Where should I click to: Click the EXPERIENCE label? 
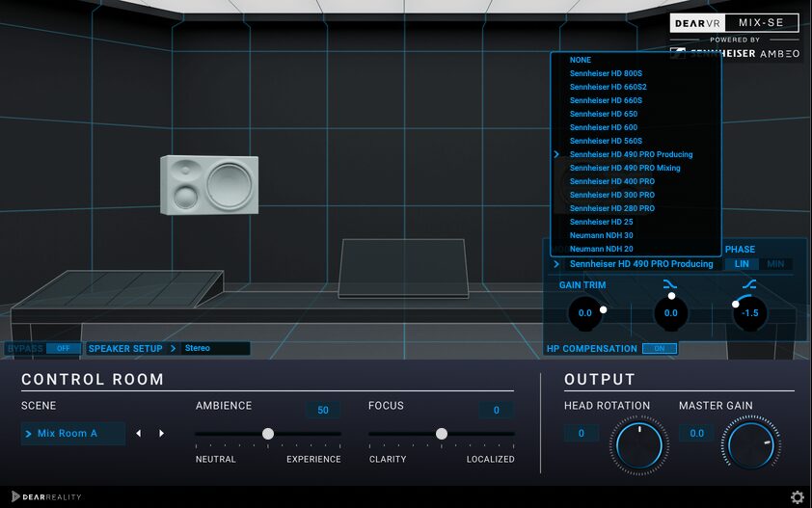[x=313, y=459]
